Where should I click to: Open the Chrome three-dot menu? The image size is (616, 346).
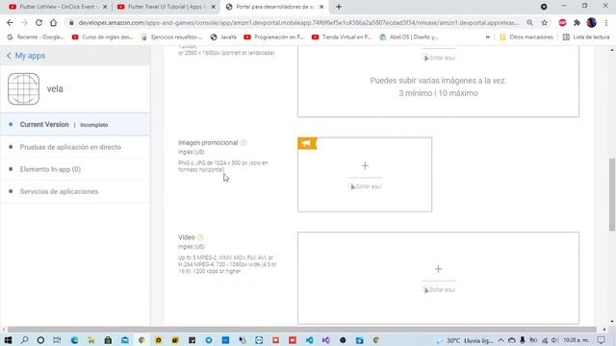tap(606, 23)
